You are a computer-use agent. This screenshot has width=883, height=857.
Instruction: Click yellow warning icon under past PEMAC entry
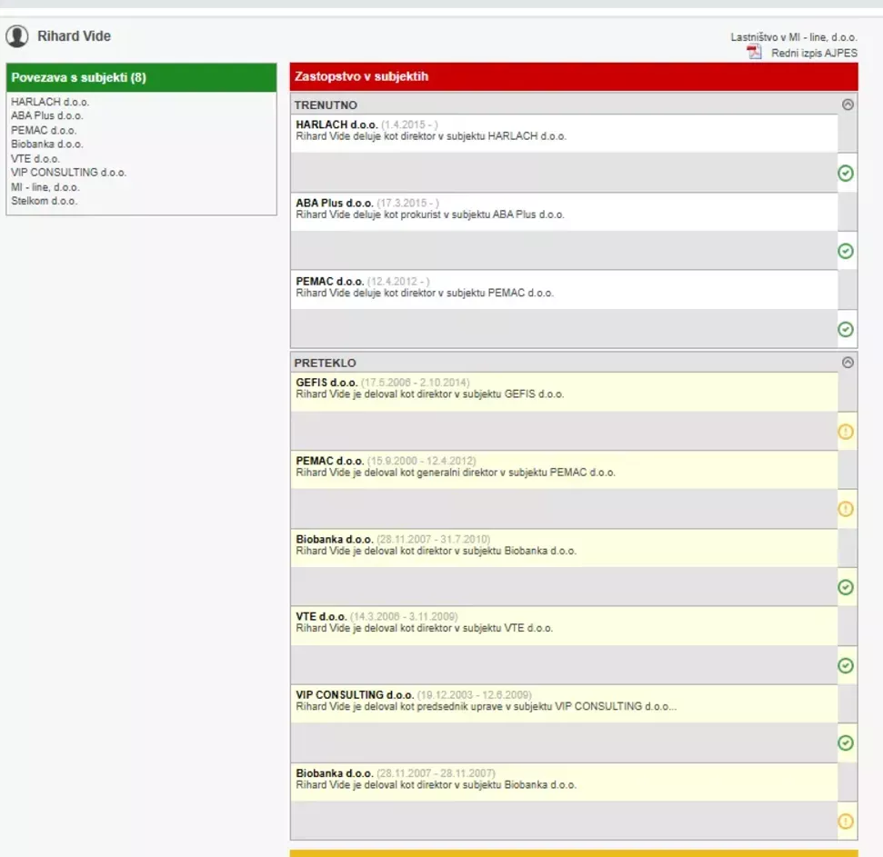[x=846, y=509]
